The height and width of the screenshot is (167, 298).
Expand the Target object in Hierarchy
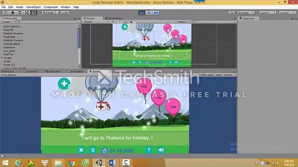2,58
